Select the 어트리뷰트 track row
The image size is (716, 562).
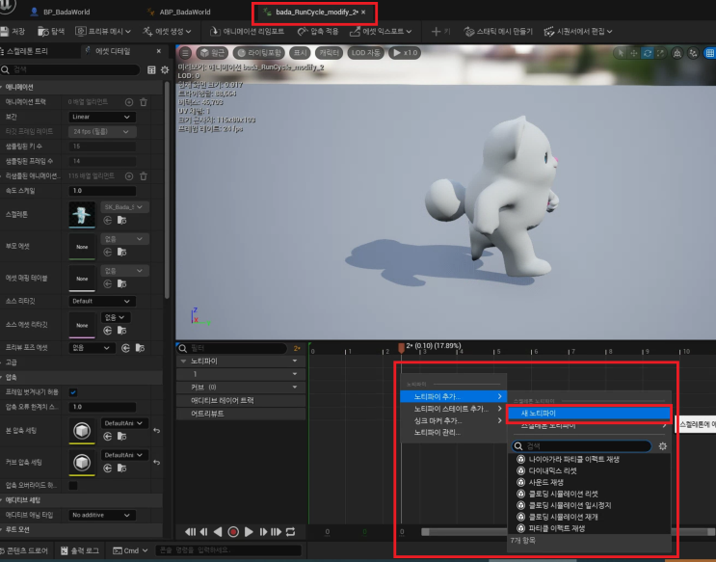tap(241, 414)
